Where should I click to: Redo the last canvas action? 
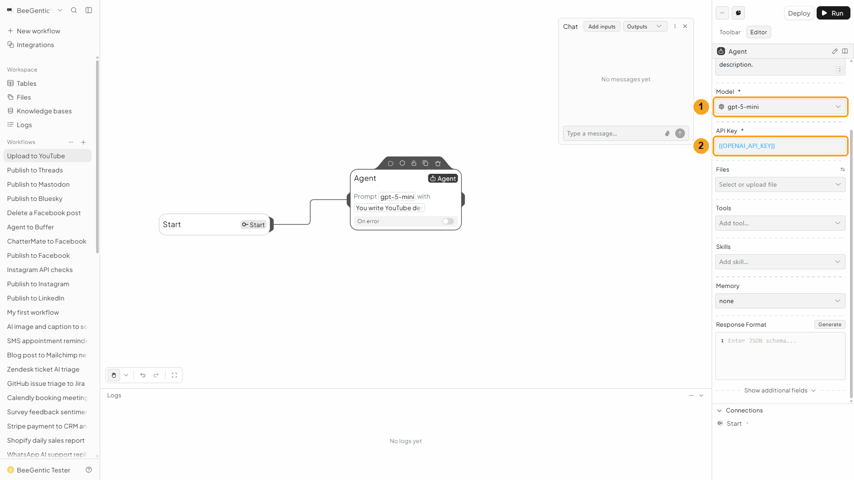click(x=156, y=375)
